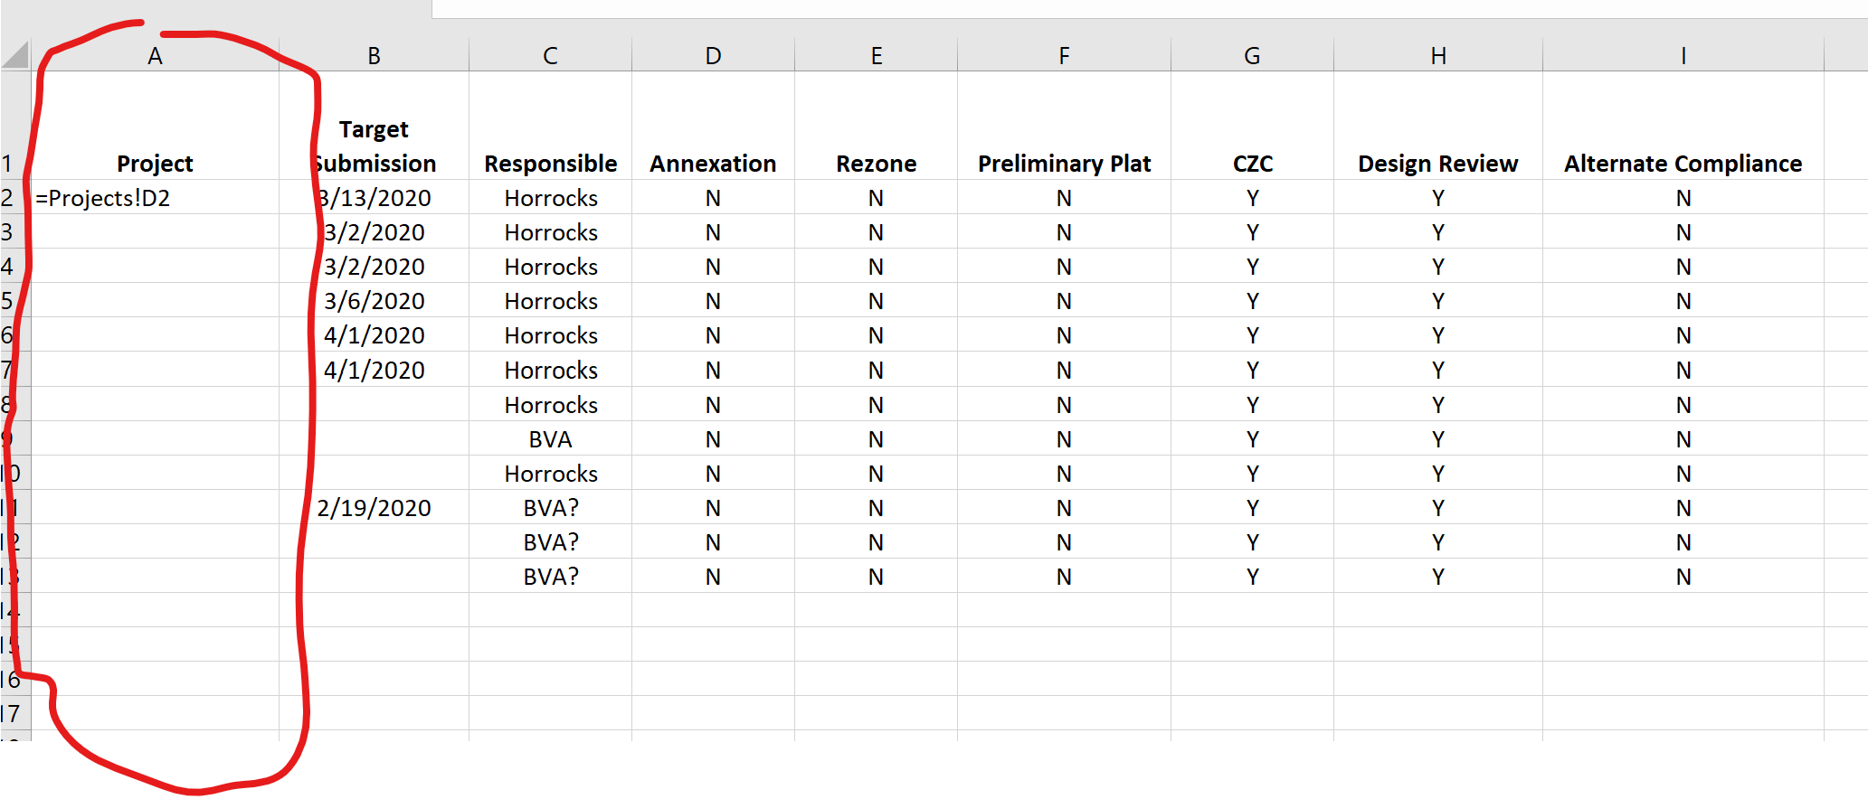Select the CZC header cell
Image resolution: width=1868 pixels, height=799 pixels.
point(1252,126)
